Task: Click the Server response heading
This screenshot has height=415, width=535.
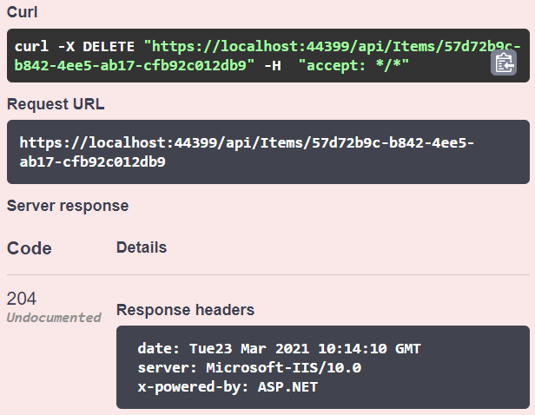Action: 68,206
